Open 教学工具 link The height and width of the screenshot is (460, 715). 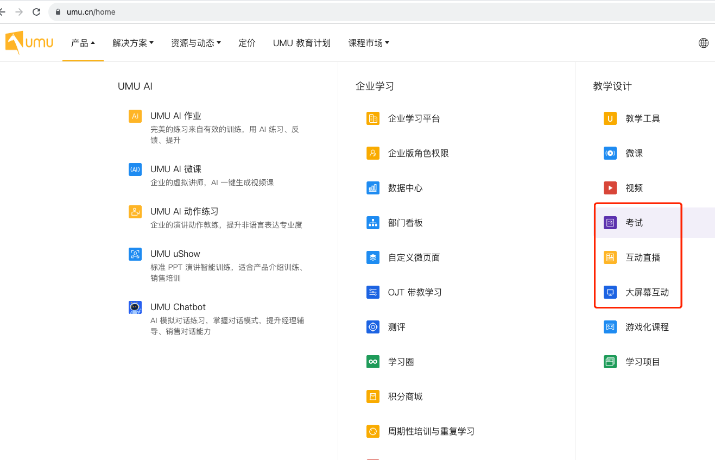click(x=643, y=118)
